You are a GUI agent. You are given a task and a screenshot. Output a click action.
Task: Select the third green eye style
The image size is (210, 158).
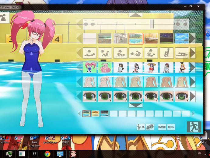coord(120,96)
